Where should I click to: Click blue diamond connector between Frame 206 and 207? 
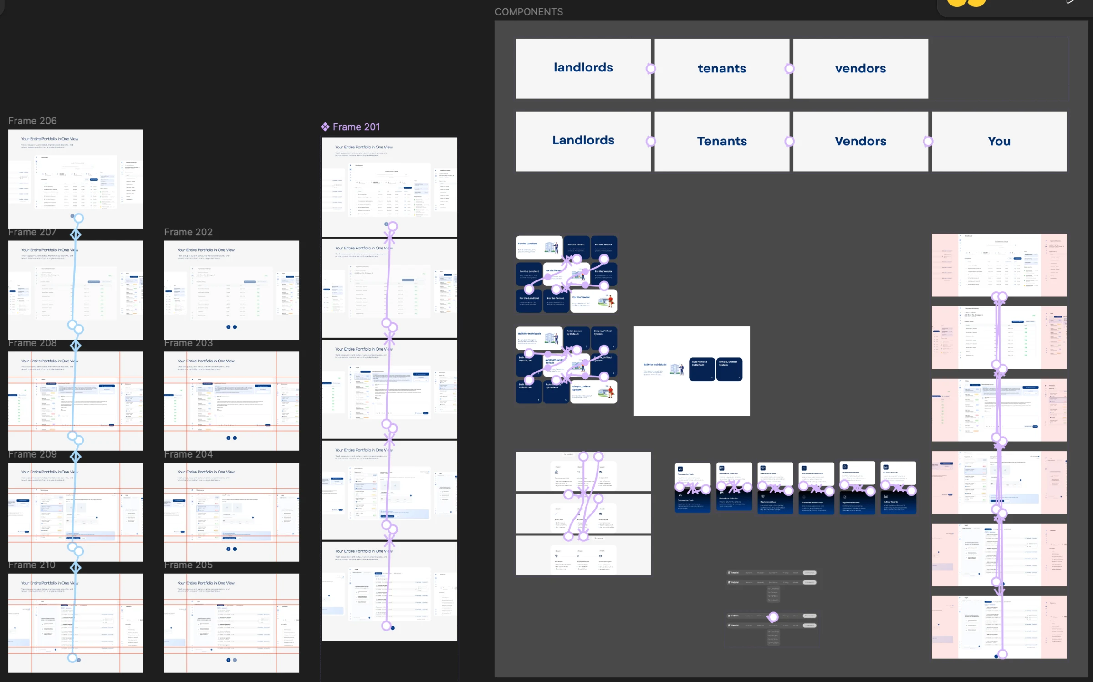76,234
